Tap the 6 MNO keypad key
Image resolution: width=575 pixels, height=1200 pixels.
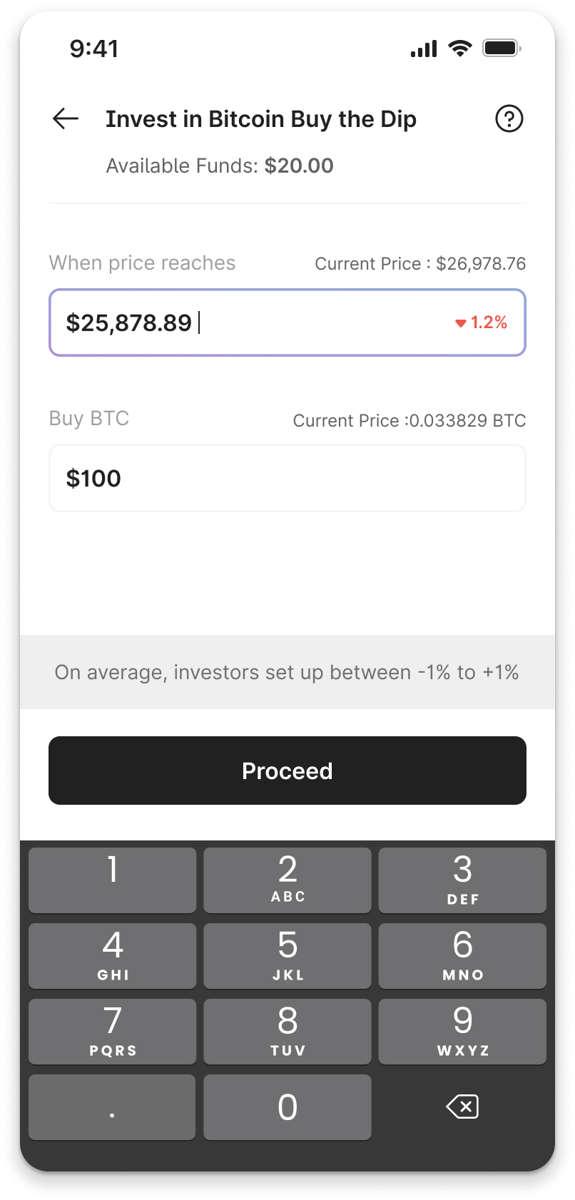(462, 956)
